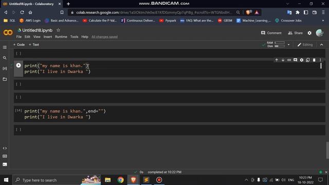Copy link to cell icon
The width and height of the screenshot is (329, 185).
[289, 60]
